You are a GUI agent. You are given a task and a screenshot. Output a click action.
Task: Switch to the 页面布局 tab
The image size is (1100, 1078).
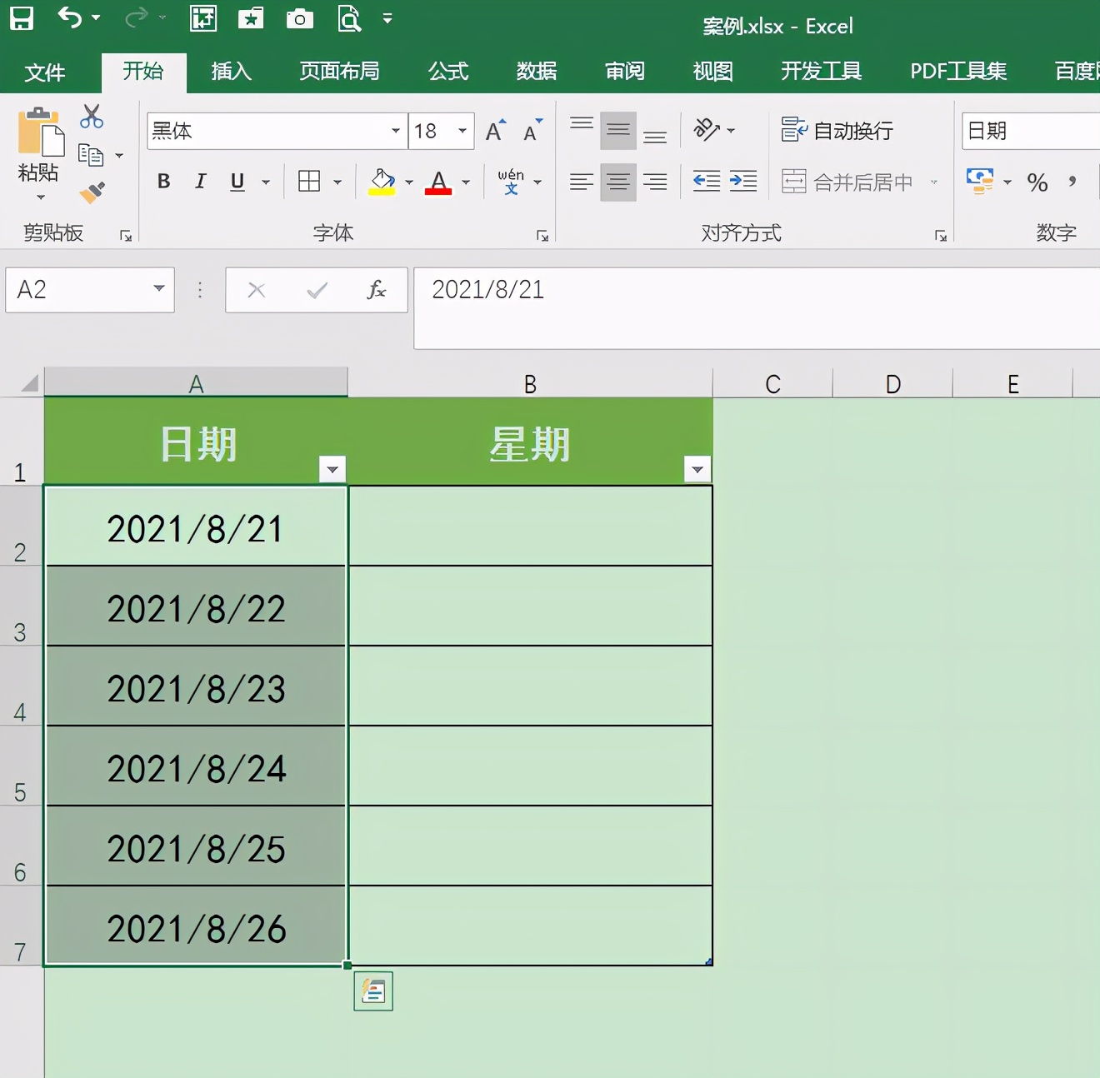(340, 72)
